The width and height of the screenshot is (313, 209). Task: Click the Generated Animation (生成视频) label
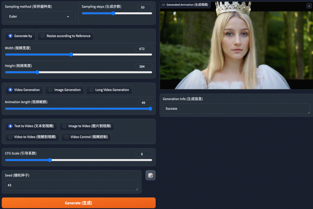click(x=187, y=5)
